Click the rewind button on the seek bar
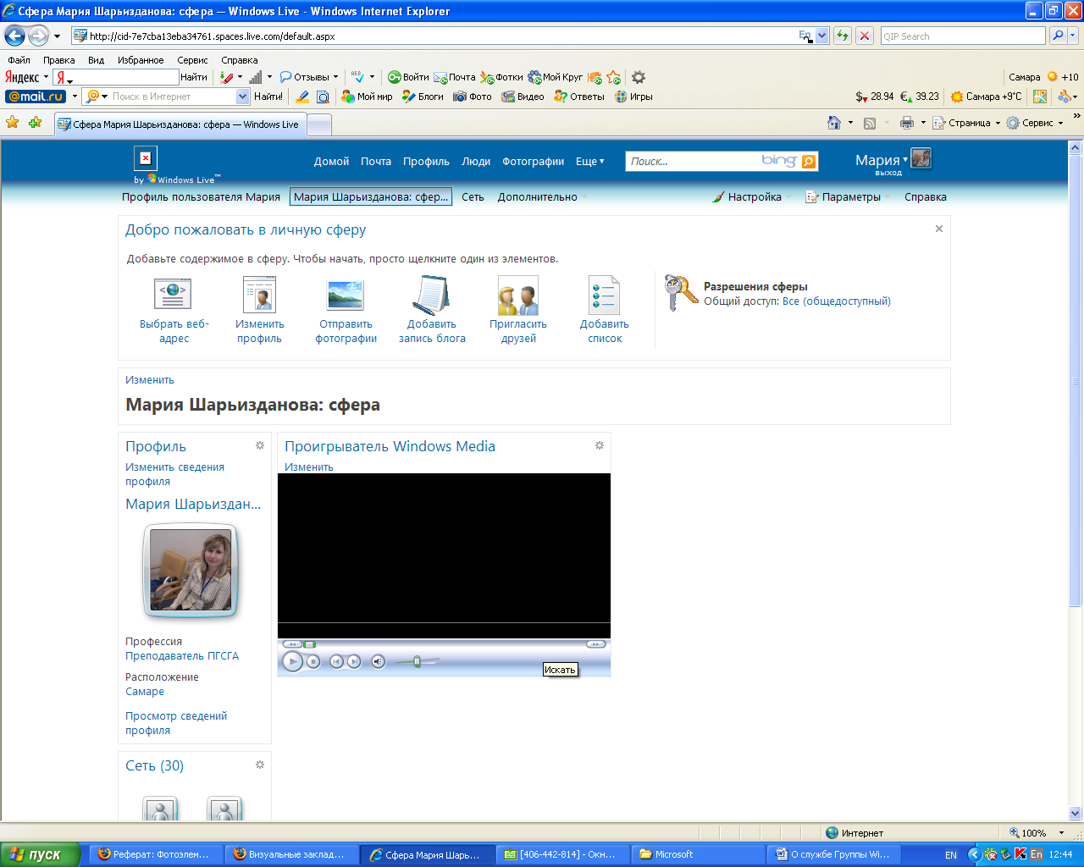The image size is (1084, 867). click(x=291, y=644)
